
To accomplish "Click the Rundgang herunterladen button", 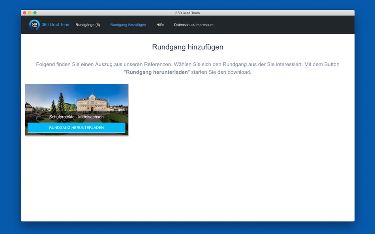I will pyautogui.click(x=77, y=128).
